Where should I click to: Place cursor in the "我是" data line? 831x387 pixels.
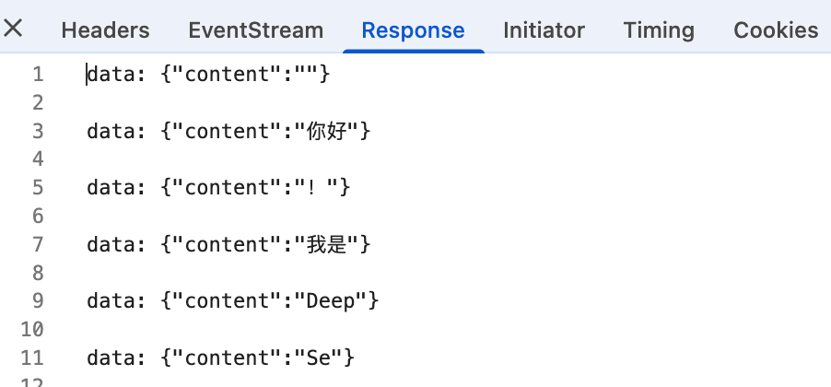pos(228,244)
